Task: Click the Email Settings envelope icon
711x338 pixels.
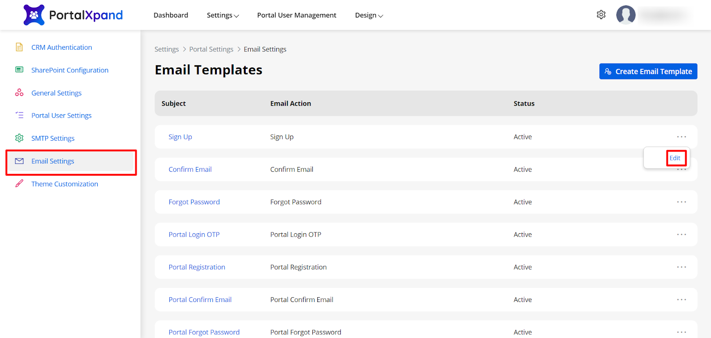Action: (19, 161)
